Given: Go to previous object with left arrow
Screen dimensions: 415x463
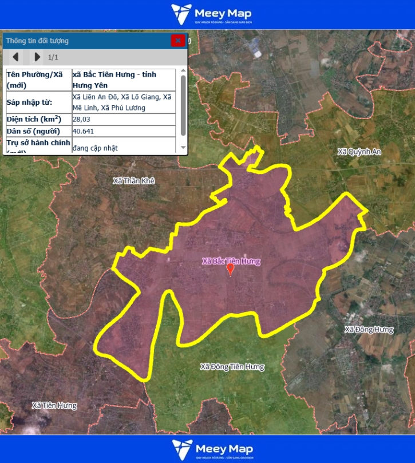Looking at the screenshot, I should pos(16,57).
